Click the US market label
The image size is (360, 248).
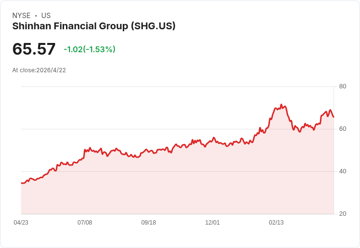pos(46,16)
